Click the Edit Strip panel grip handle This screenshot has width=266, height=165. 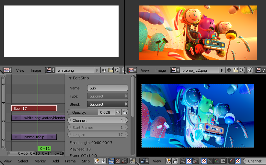(x=125, y=78)
